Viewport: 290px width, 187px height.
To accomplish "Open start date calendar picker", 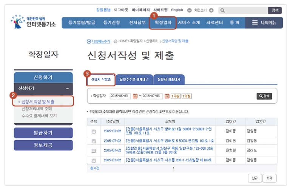I will 135,96.
